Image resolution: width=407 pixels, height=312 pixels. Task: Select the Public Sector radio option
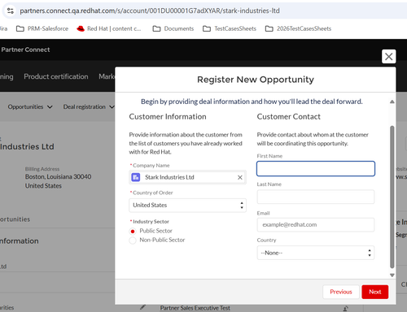pos(133,232)
